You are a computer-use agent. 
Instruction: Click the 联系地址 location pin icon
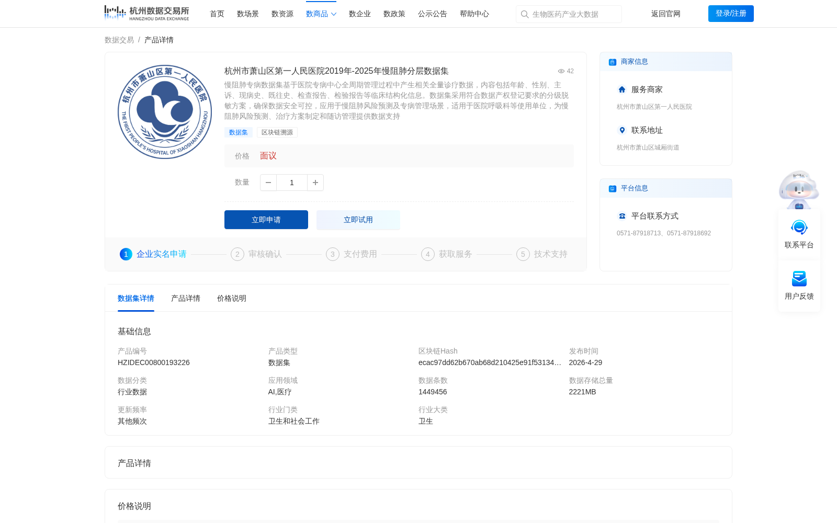[x=622, y=130]
